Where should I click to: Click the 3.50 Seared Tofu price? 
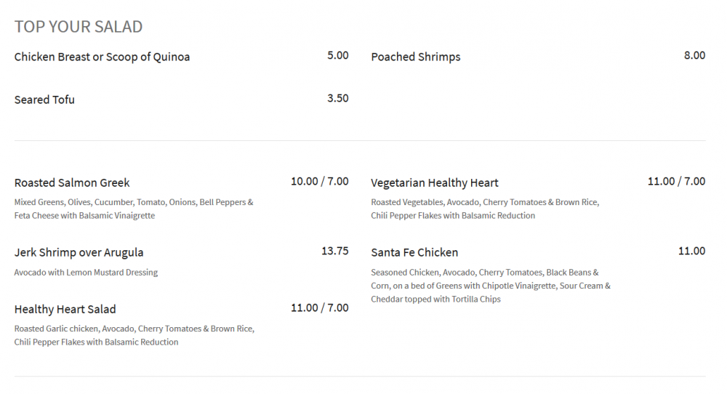pyautogui.click(x=338, y=98)
